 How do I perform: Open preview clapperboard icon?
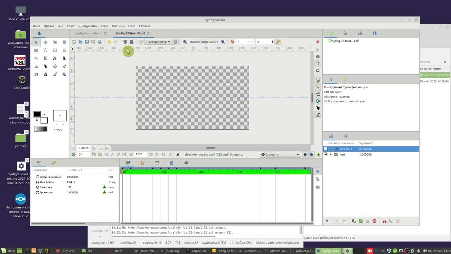(x=131, y=42)
